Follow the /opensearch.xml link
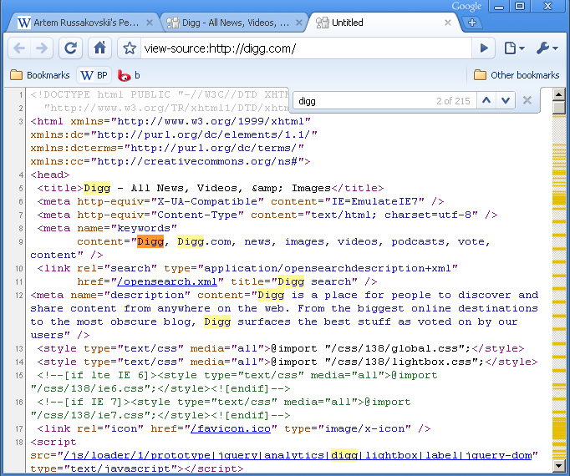The height and width of the screenshot is (476, 570). [x=167, y=281]
